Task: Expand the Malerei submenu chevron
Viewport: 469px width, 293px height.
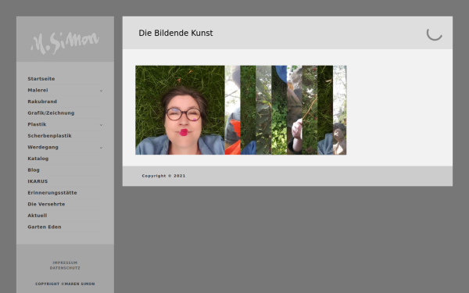Action: [101, 91]
